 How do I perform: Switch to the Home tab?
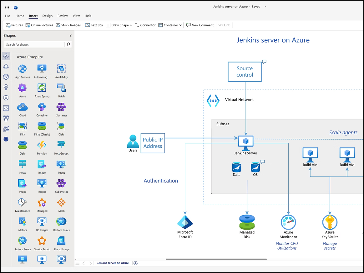20,16
